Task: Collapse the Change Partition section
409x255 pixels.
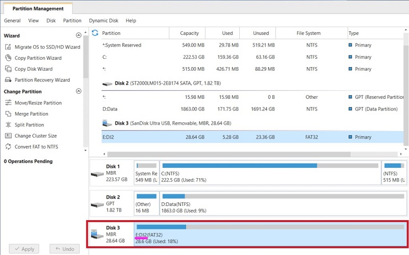Action: (78, 92)
